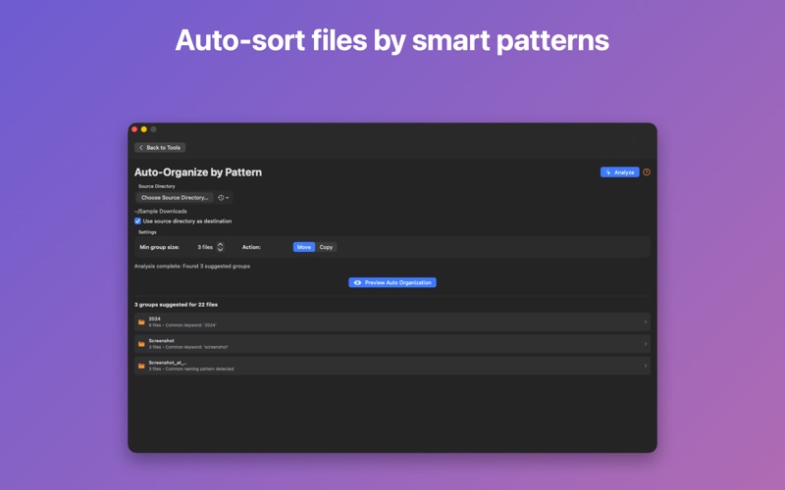Close window with the red button
This screenshot has width=785, height=490.
[x=134, y=129]
